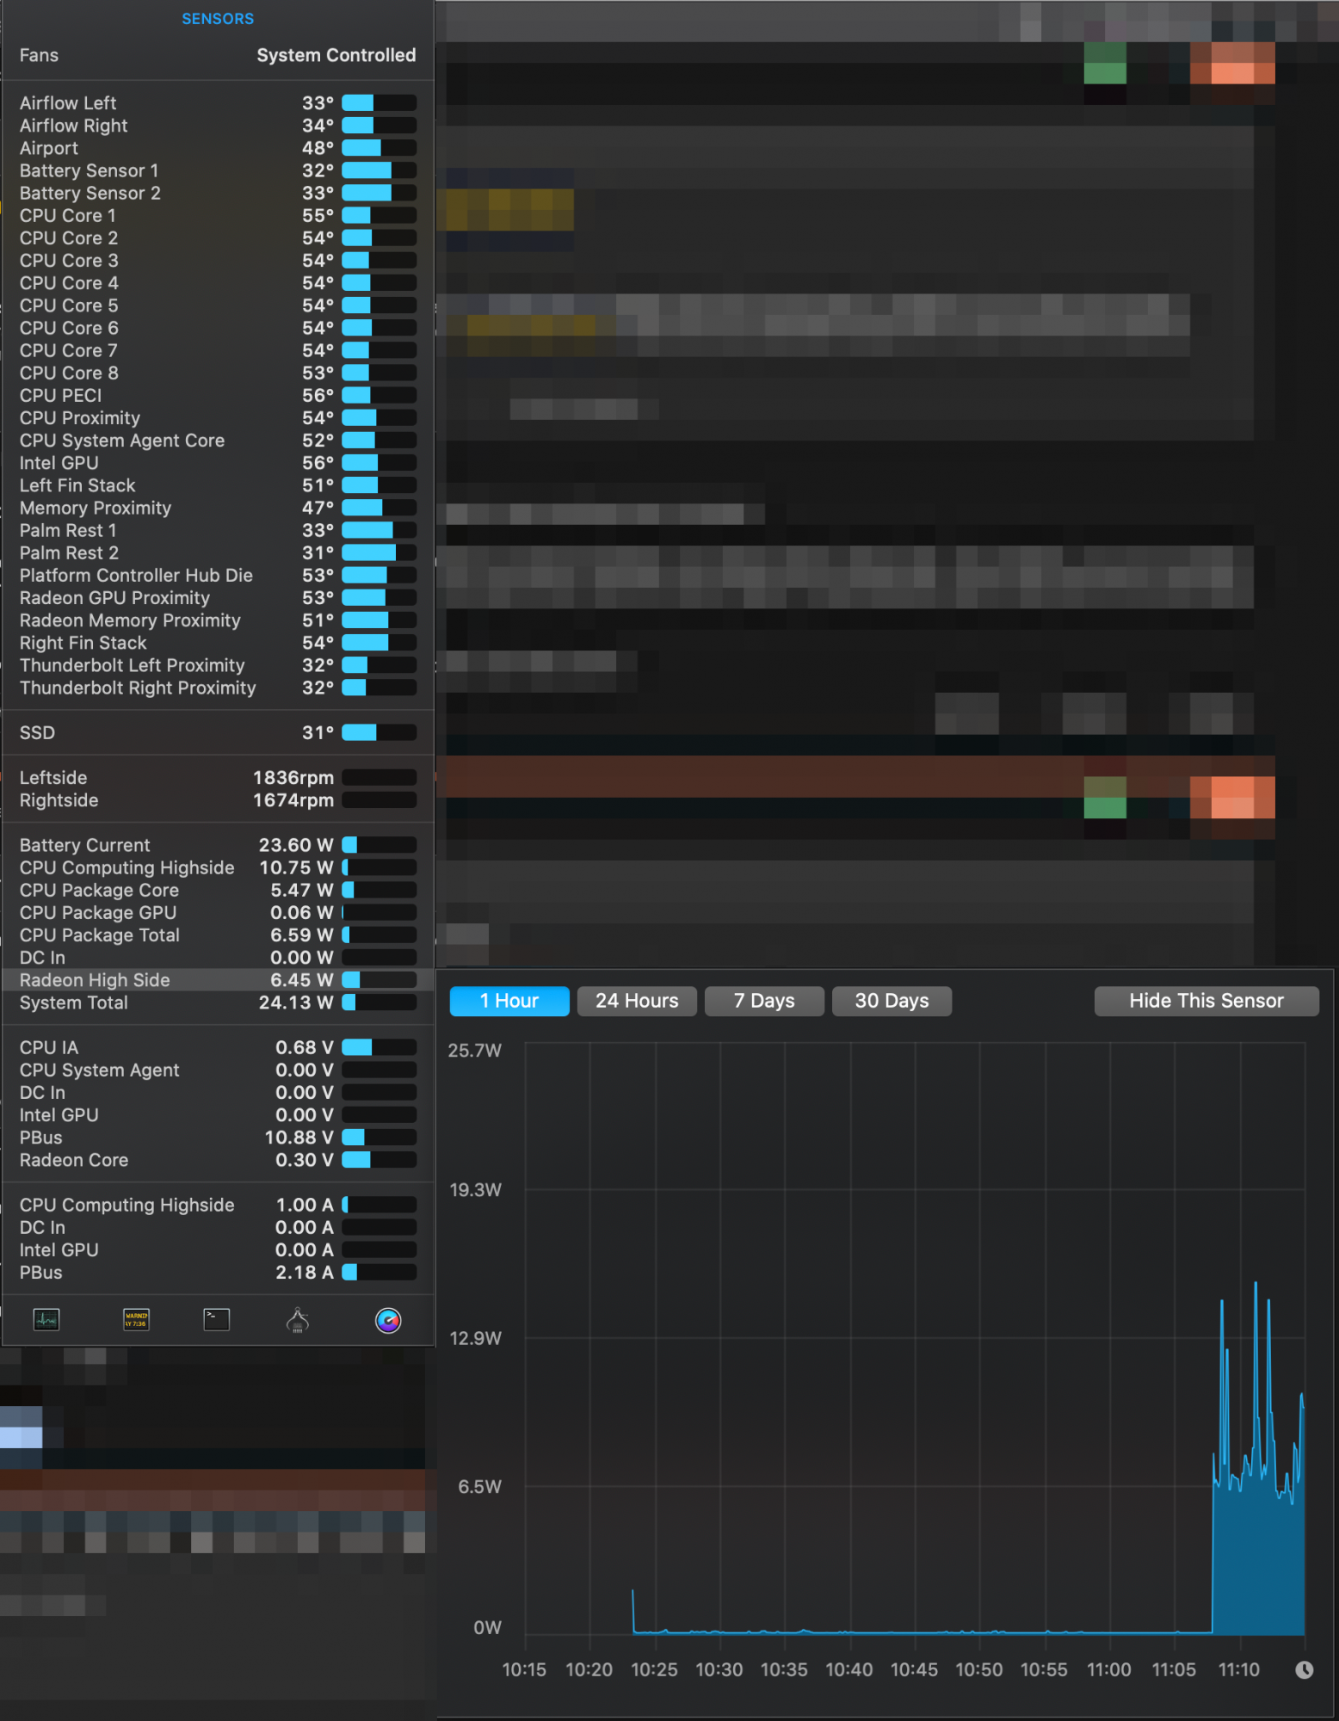Screen dimensions: 1339x1721
Task: Select the Leftside fan 1836rpm row
Action: click(x=218, y=777)
